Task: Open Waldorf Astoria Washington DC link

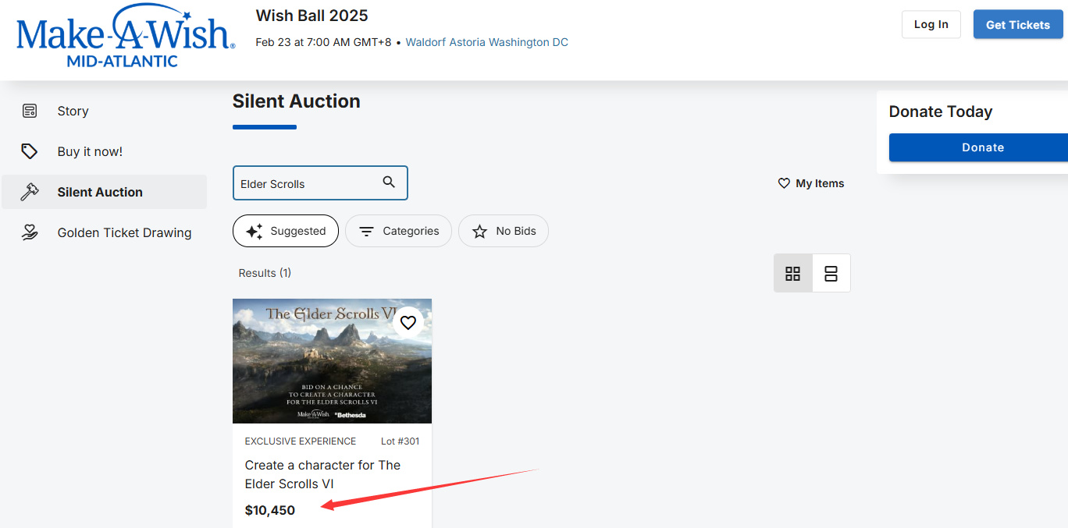Action: click(x=487, y=42)
